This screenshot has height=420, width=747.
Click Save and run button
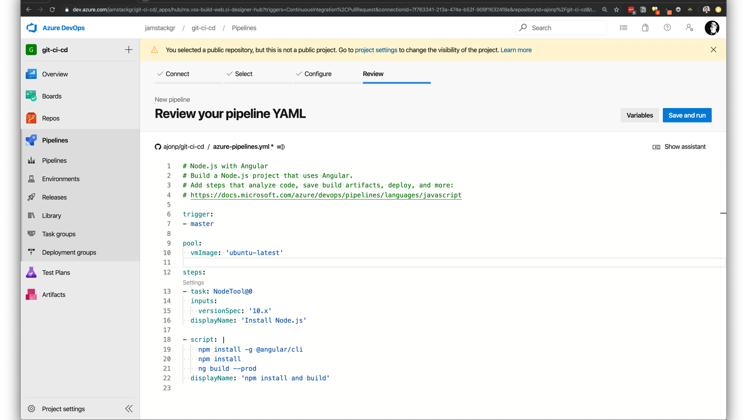[x=687, y=115]
